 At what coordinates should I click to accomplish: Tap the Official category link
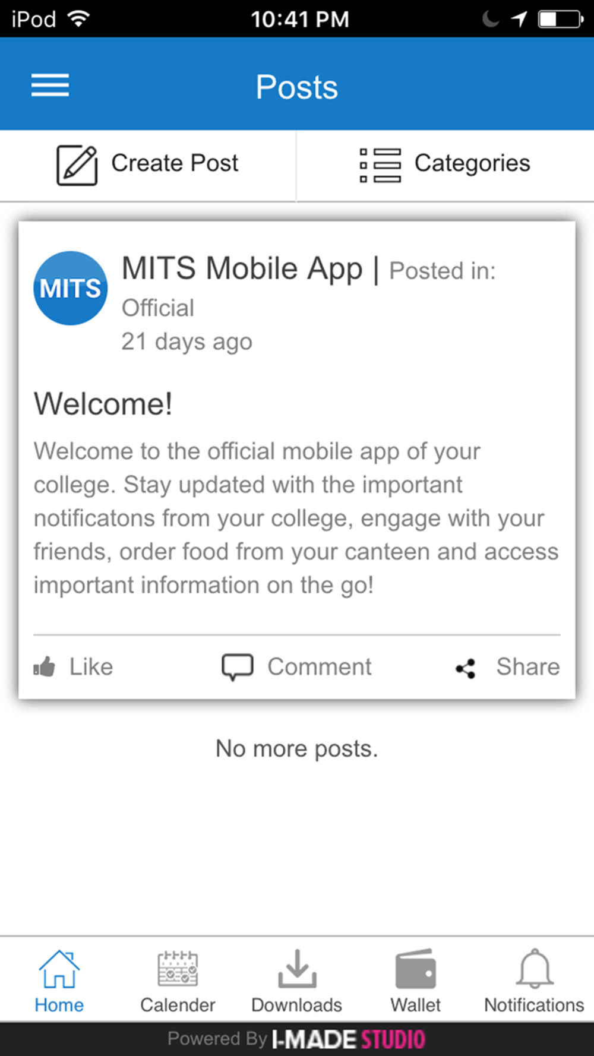[x=158, y=308]
